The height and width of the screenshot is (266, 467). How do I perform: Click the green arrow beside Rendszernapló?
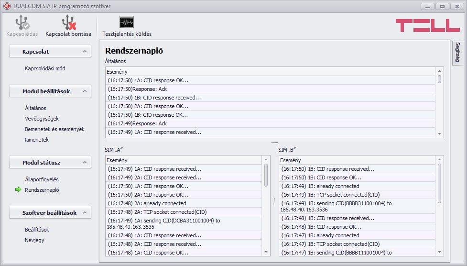(x=18, y=189)
